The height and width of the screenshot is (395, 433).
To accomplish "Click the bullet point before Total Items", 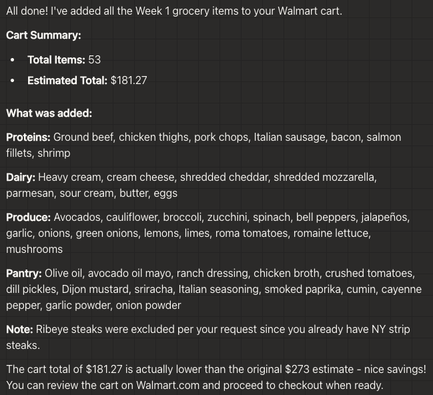I will [12, 60].
